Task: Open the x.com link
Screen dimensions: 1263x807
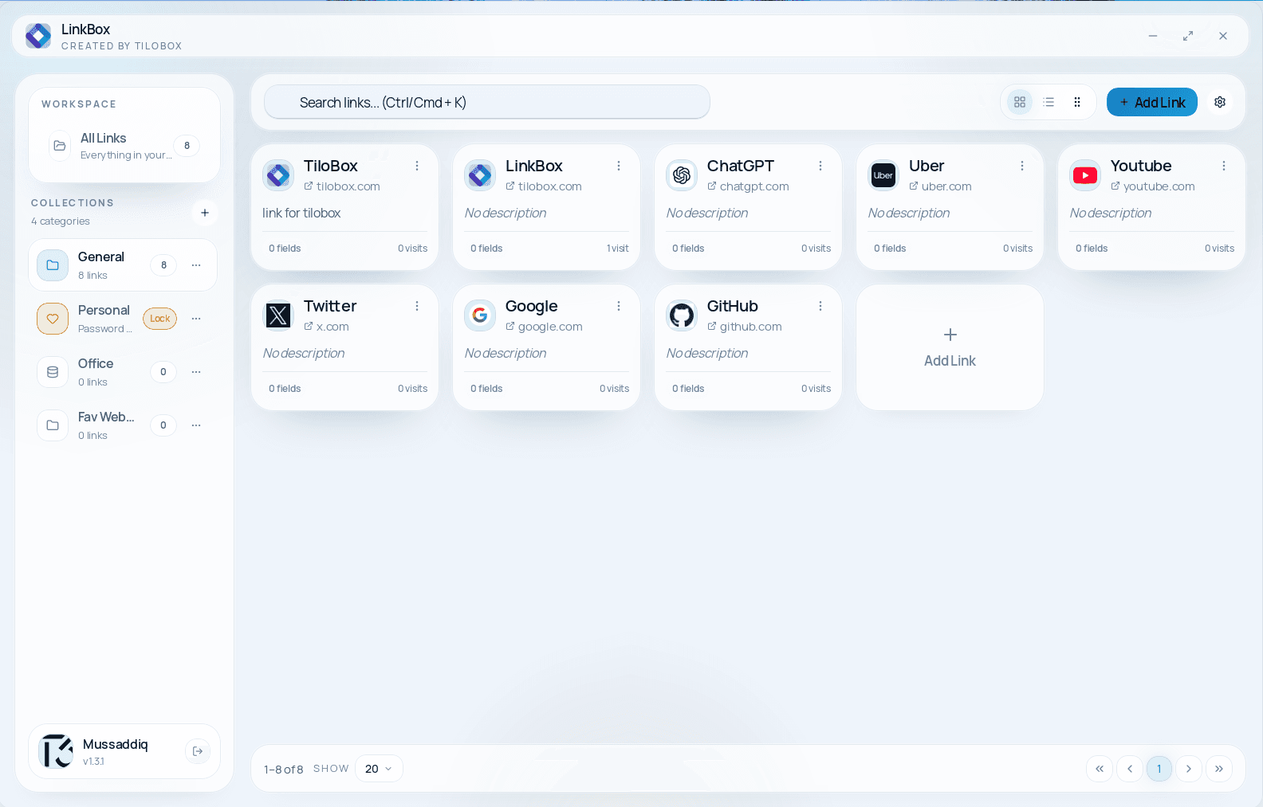Action: pyautogui.click(x=326, y=327)
